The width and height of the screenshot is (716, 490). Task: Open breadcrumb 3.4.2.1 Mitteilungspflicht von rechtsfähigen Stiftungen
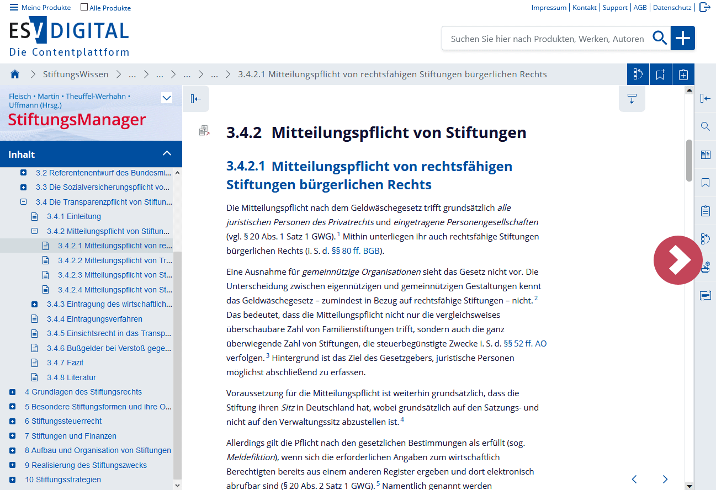393,74
